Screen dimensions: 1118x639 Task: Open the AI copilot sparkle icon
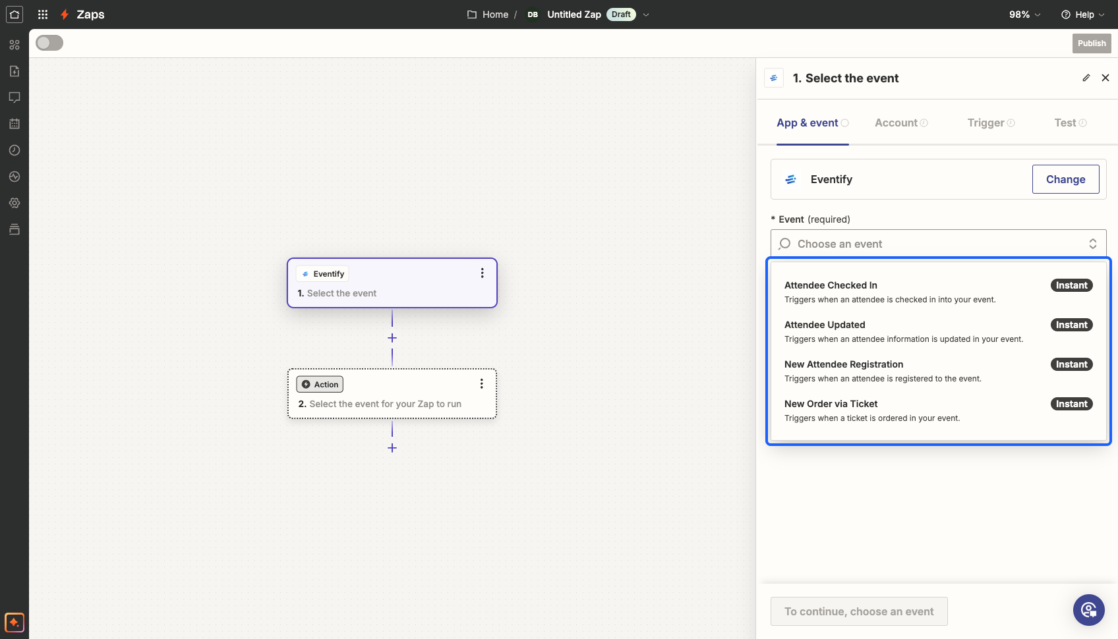point(15,622)
